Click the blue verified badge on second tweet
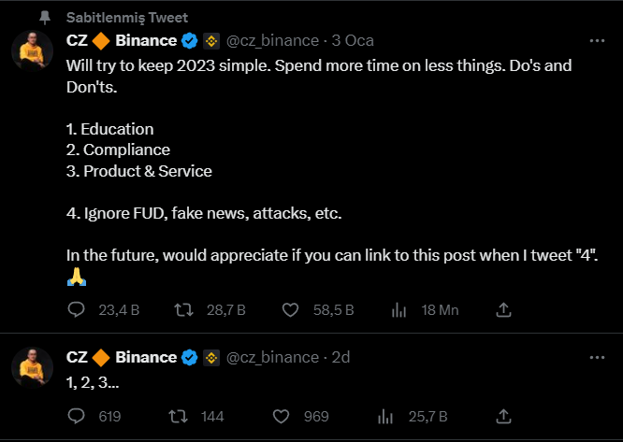Image resolution: width=623 pixels, height=442 pixels. click(x=189, y=357)
